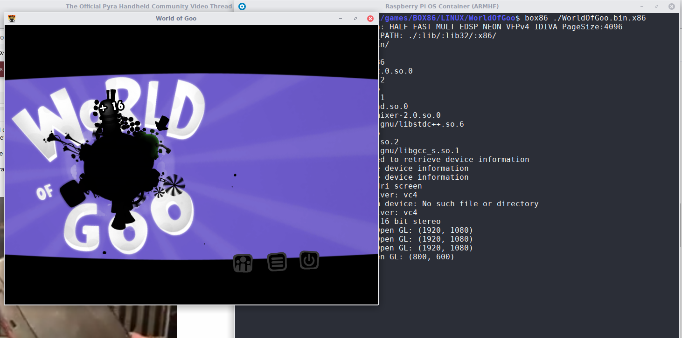Viewport: 682px width, 338px height.
Task: Click the in-game options list icon
Action: tap(277, 262)
